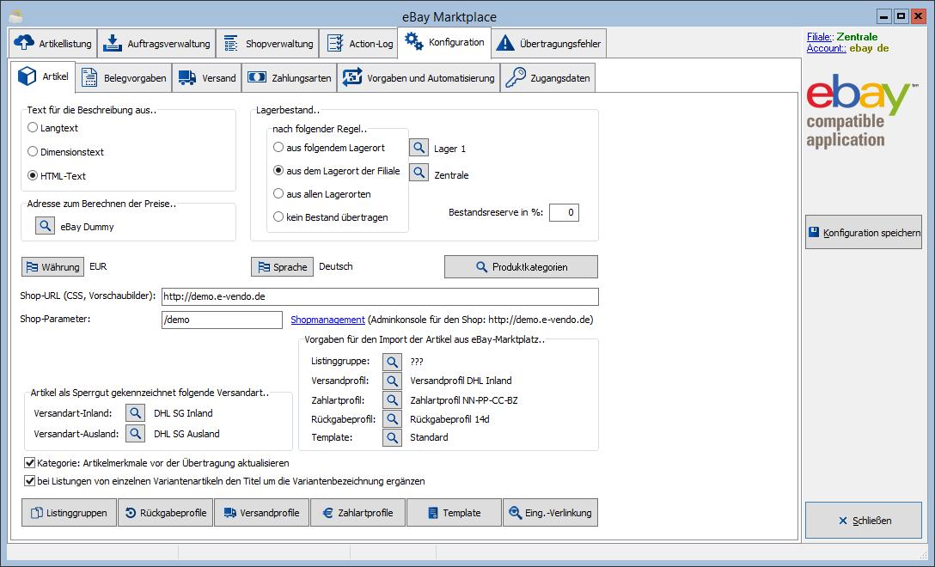Open lookup for eBay Dummy address
935x567 pixels.
[x=45, y=226]
